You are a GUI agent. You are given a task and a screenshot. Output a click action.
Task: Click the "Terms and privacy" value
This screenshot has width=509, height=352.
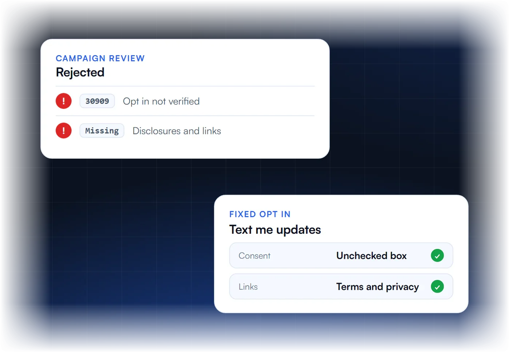coord(377,287)
